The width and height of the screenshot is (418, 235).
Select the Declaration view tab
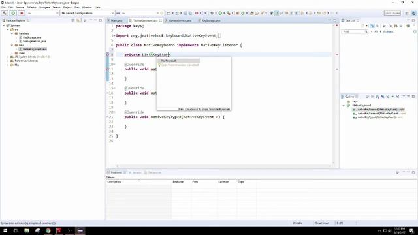click(152, 172)
